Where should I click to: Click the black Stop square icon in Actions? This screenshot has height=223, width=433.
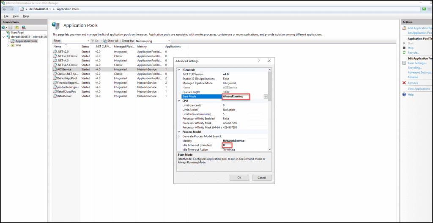[404, 48]
